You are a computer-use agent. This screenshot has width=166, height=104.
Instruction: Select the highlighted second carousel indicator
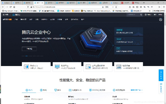click(x=27, y=56)
